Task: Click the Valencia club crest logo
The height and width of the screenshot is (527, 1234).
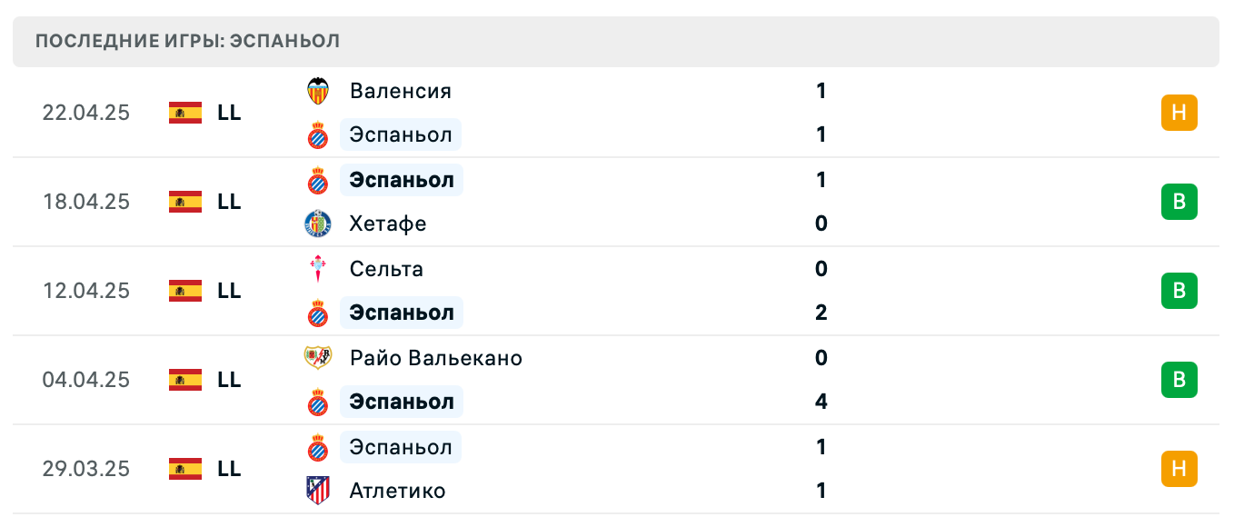Action: pyautogui.click(x=320, y=90)
